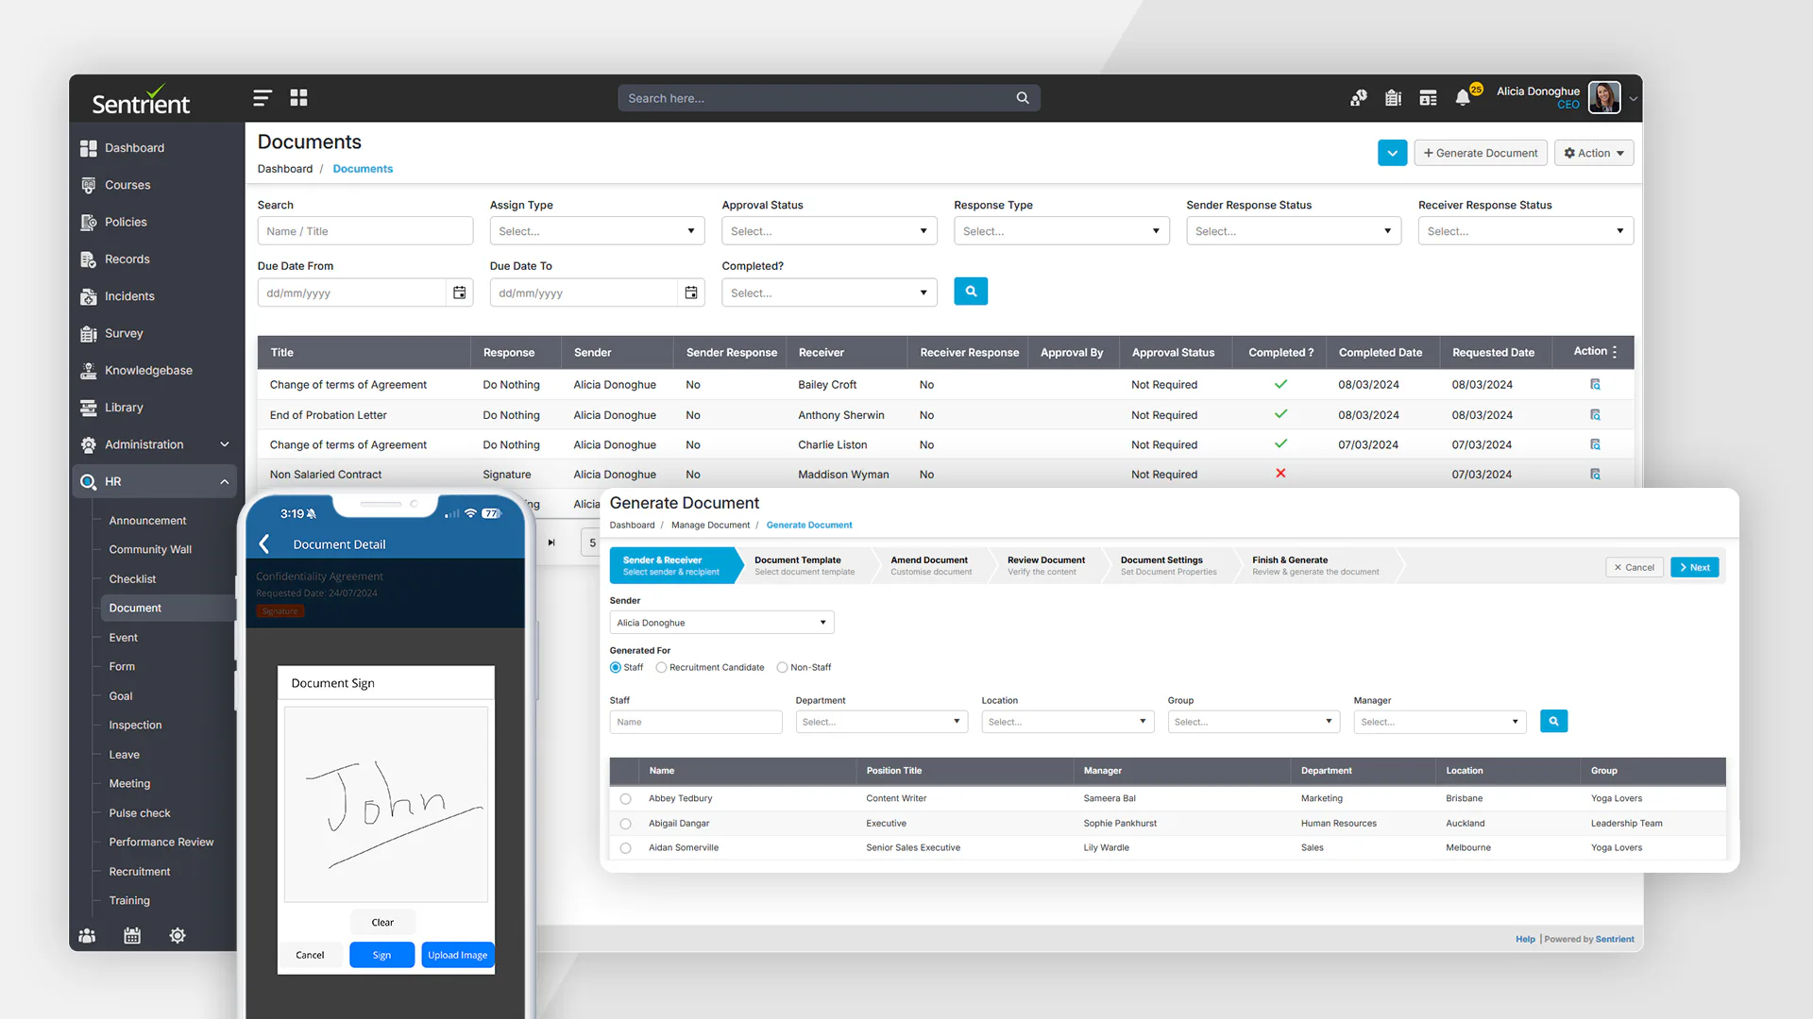Open Due Date From calendar picker
Viewport: 1813px width, 1019px height.
pos(459,292)
